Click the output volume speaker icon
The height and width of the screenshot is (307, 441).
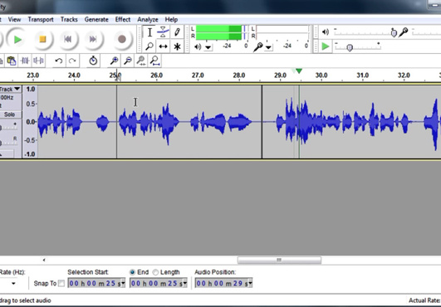point(326,32)
